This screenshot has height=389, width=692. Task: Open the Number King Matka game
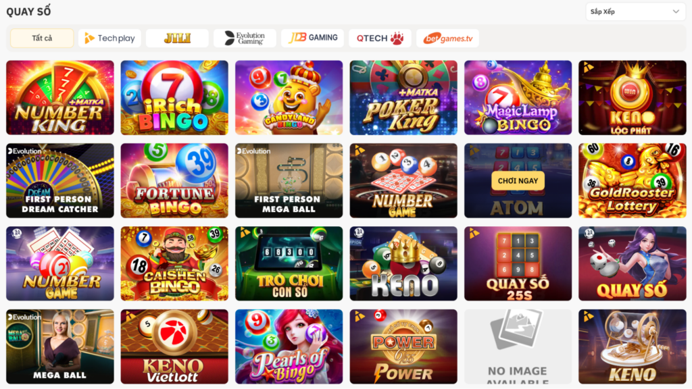[x=60, y=97]
